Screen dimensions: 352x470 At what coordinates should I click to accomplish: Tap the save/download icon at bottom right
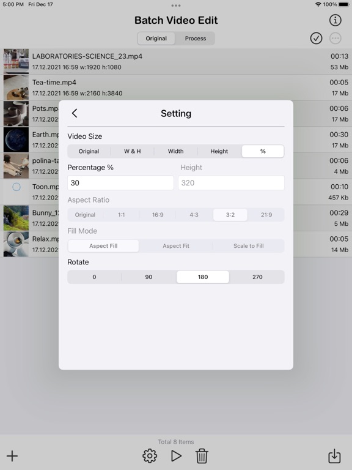click(334, 456)
